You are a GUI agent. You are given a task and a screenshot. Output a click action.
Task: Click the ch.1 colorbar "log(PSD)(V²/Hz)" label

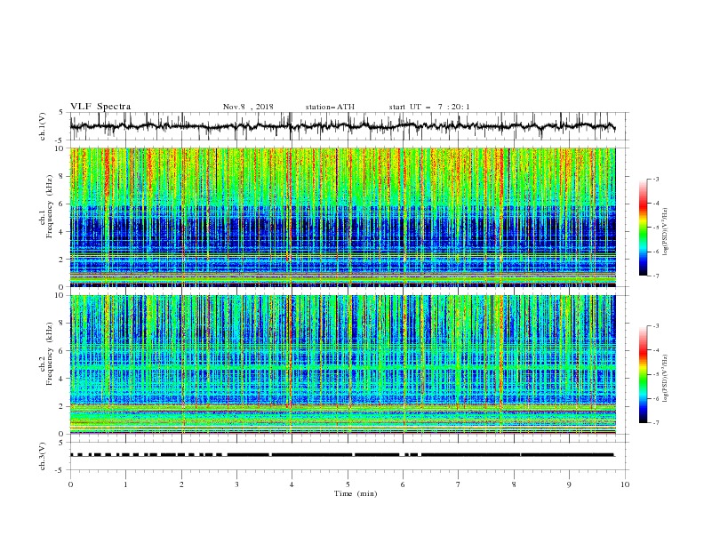coord(666,232)
